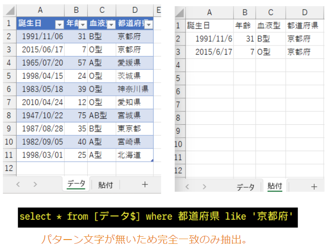Screen dimensions: 325x250
Task: Switch to 貼付 tab in left workbook
Action: coord(105,185)
